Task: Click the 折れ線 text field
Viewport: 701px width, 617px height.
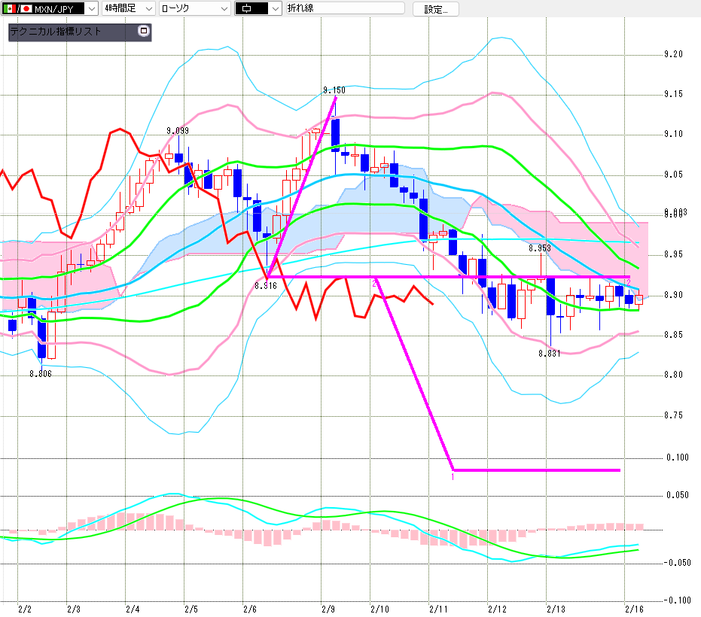Action: pos(344,8)
